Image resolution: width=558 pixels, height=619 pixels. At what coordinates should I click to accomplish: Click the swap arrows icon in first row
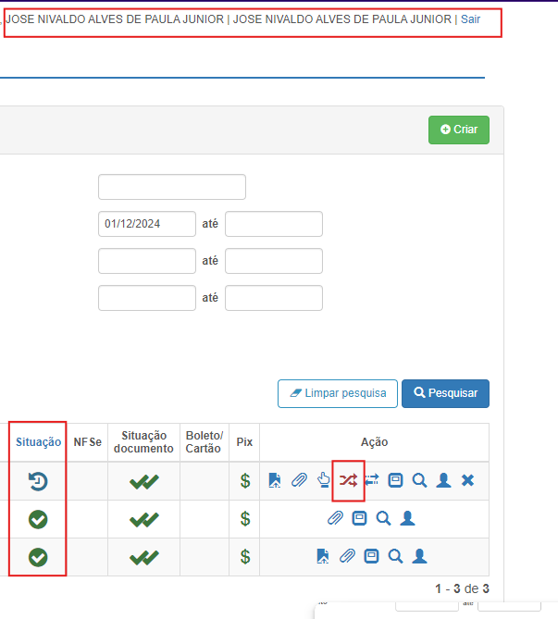[x=371, y=480]
